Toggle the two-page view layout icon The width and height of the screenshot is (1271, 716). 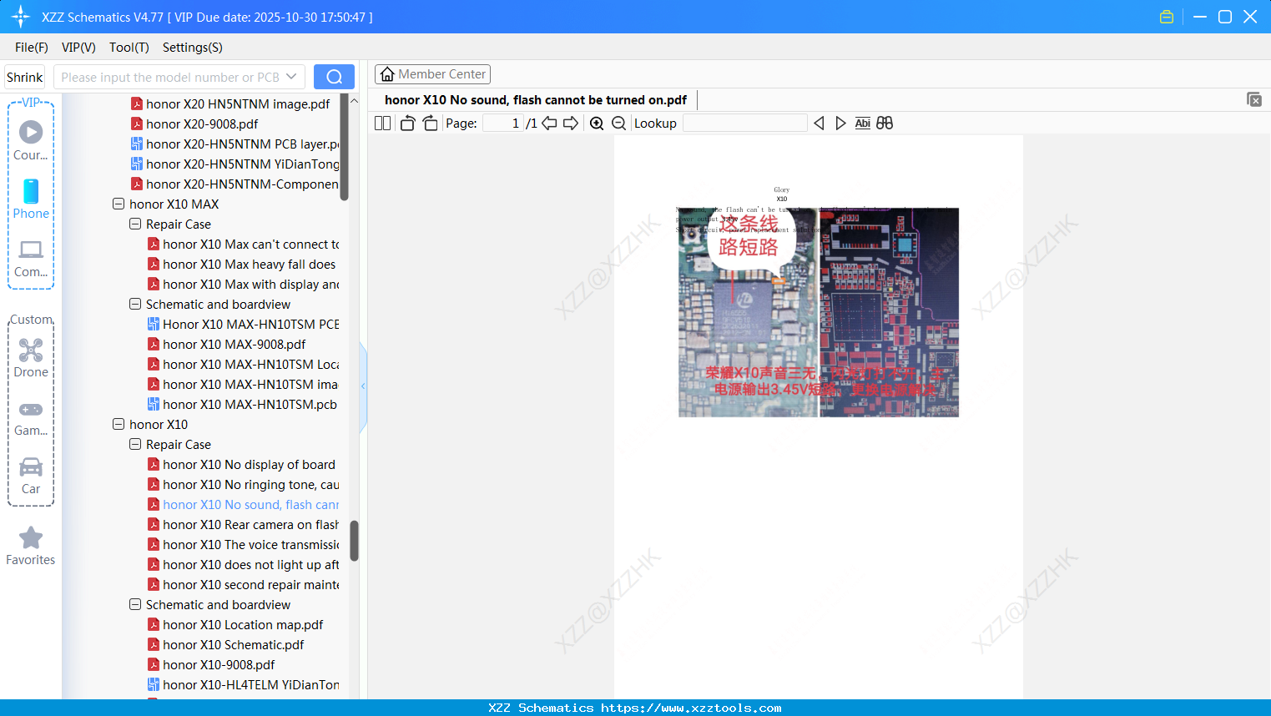[x=383, y=124]
